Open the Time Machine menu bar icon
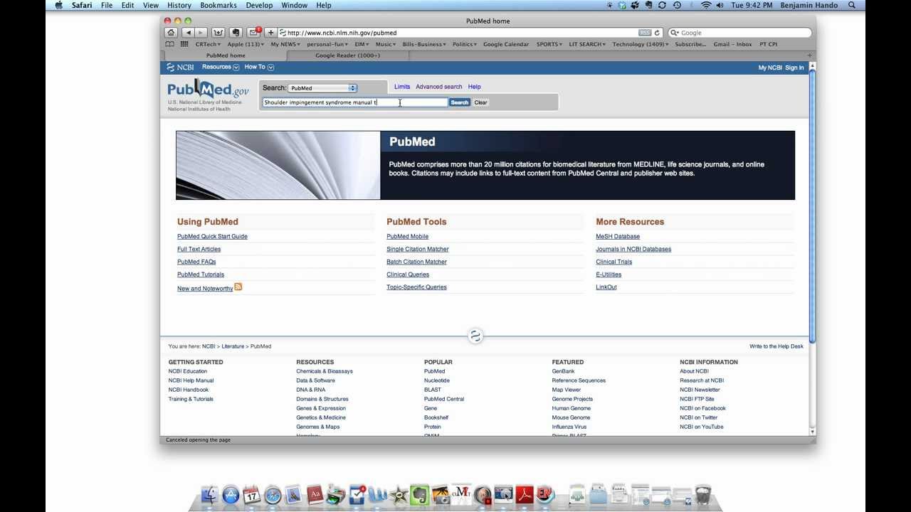This screenshot has width=911, height=512. pyautogui.click(x=677, y=5)
